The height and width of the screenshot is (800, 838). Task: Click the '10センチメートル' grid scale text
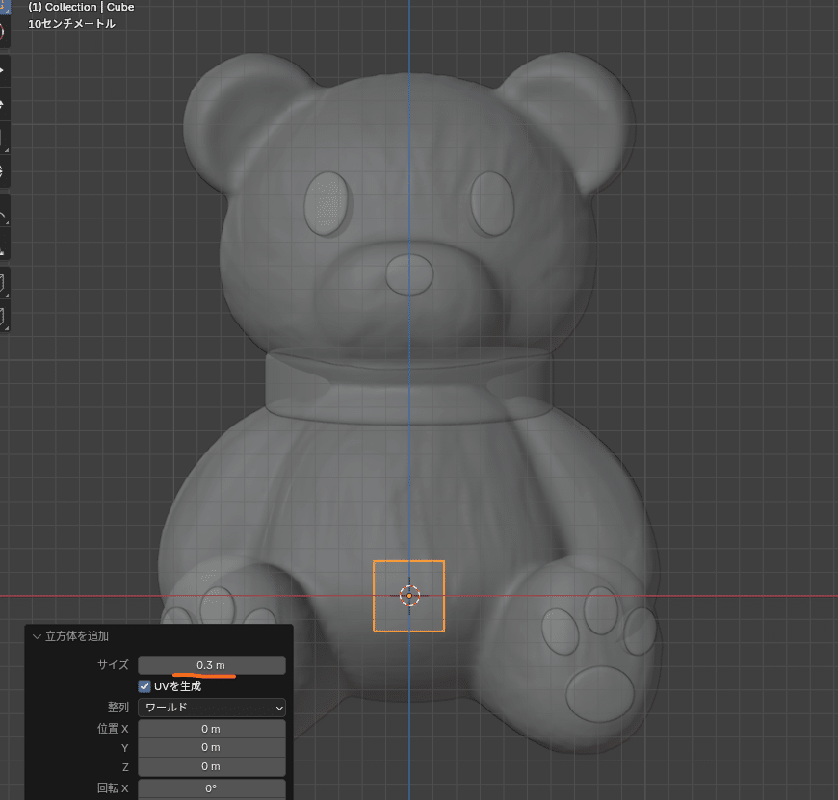71,23
